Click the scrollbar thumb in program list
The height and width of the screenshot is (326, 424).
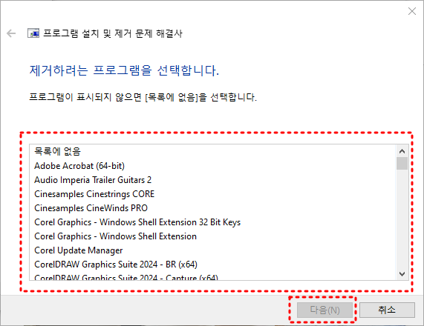pyautogui.click(x=402, y=164)
